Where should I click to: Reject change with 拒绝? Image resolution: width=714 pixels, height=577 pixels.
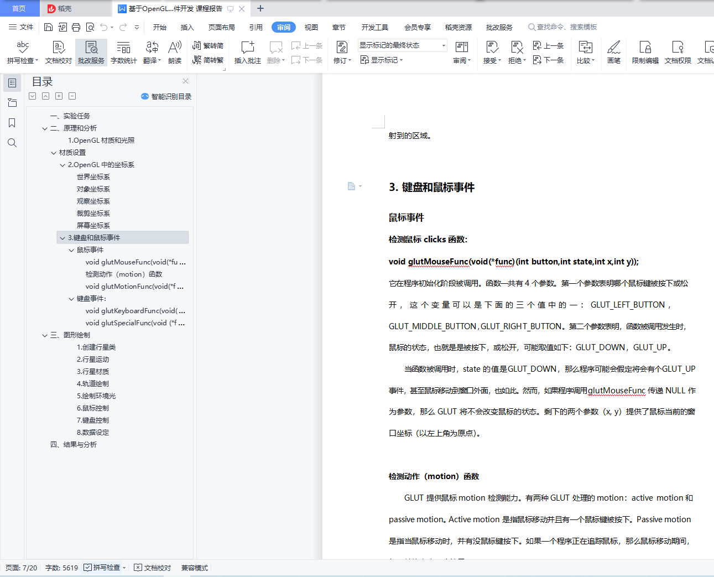tap(517, 53)
